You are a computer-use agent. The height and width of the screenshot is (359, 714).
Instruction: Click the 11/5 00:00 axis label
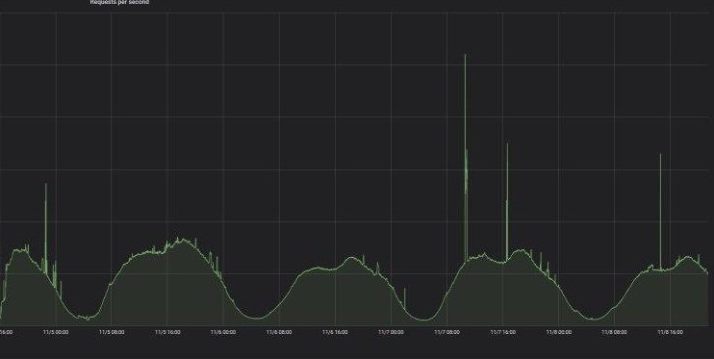click(56, 333)
